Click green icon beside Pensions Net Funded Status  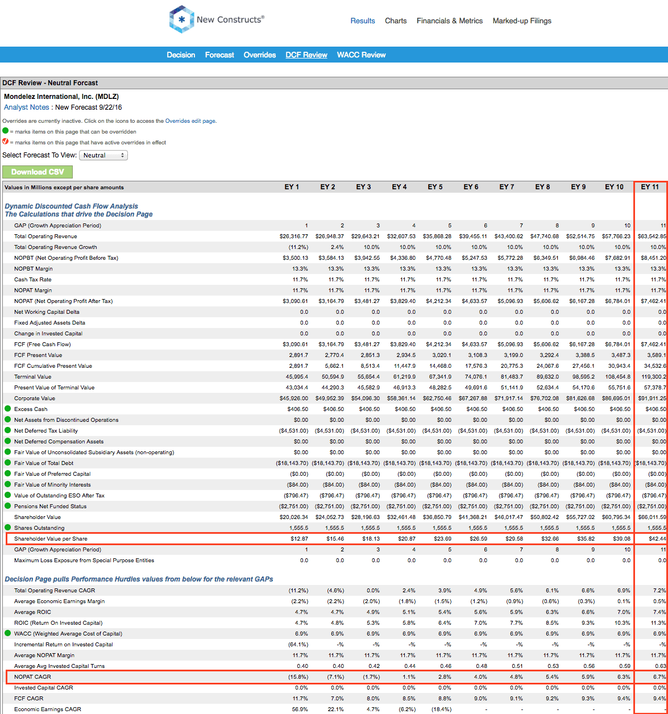[x=8, y=506]
